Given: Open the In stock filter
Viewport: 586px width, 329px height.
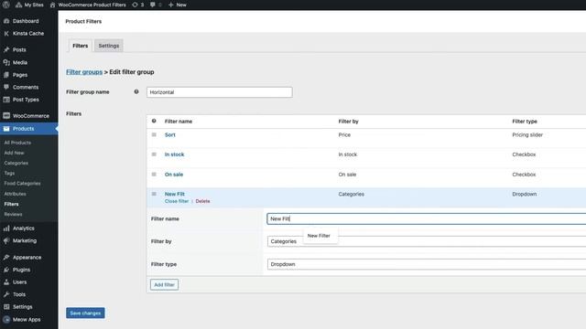Looking at the screenshot, I should click(175, 154).
